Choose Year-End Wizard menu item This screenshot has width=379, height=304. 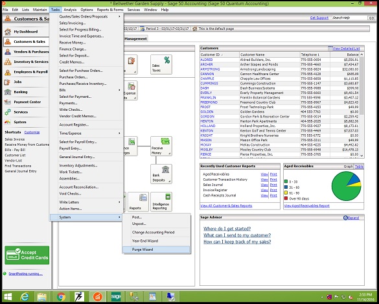point(144,241)
